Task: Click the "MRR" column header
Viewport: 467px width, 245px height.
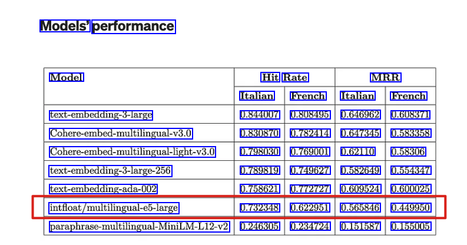Action: [x=385, y=77]
